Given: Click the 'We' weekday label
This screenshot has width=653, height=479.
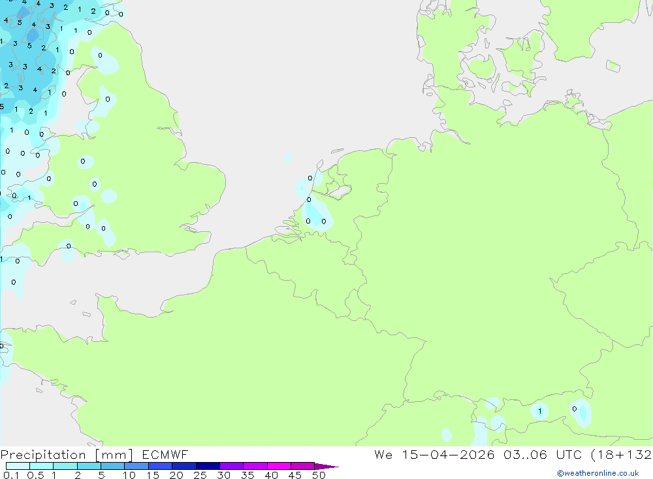Looking at the screenshot, I should click(383, 454).
